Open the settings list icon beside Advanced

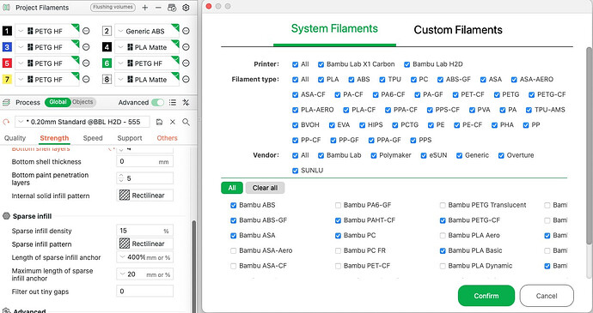click(173, 102)
